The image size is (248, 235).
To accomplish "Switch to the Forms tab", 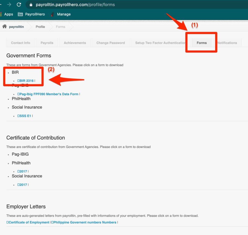I will click(x=202, y=43).
